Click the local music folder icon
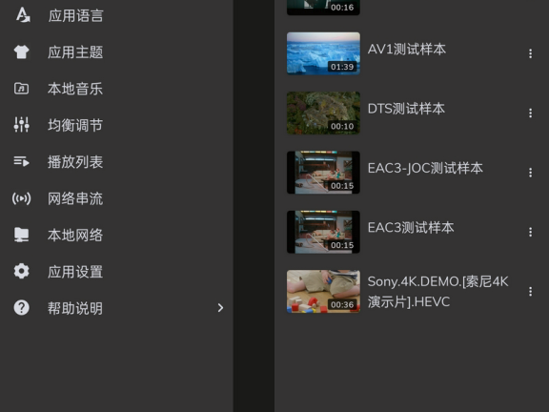Screen dimensions: 549x412 click(x=21, y=89)
